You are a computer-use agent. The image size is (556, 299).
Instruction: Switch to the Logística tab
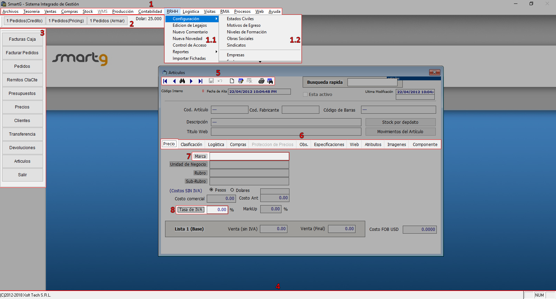tap(216, 144)
